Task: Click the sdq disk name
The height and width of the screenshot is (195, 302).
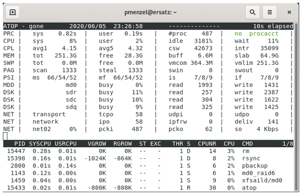Action: pyautogui.click(x=71, y=107)
